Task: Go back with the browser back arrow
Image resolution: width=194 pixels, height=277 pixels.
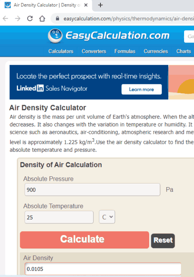Action: [x=6, y=19]
